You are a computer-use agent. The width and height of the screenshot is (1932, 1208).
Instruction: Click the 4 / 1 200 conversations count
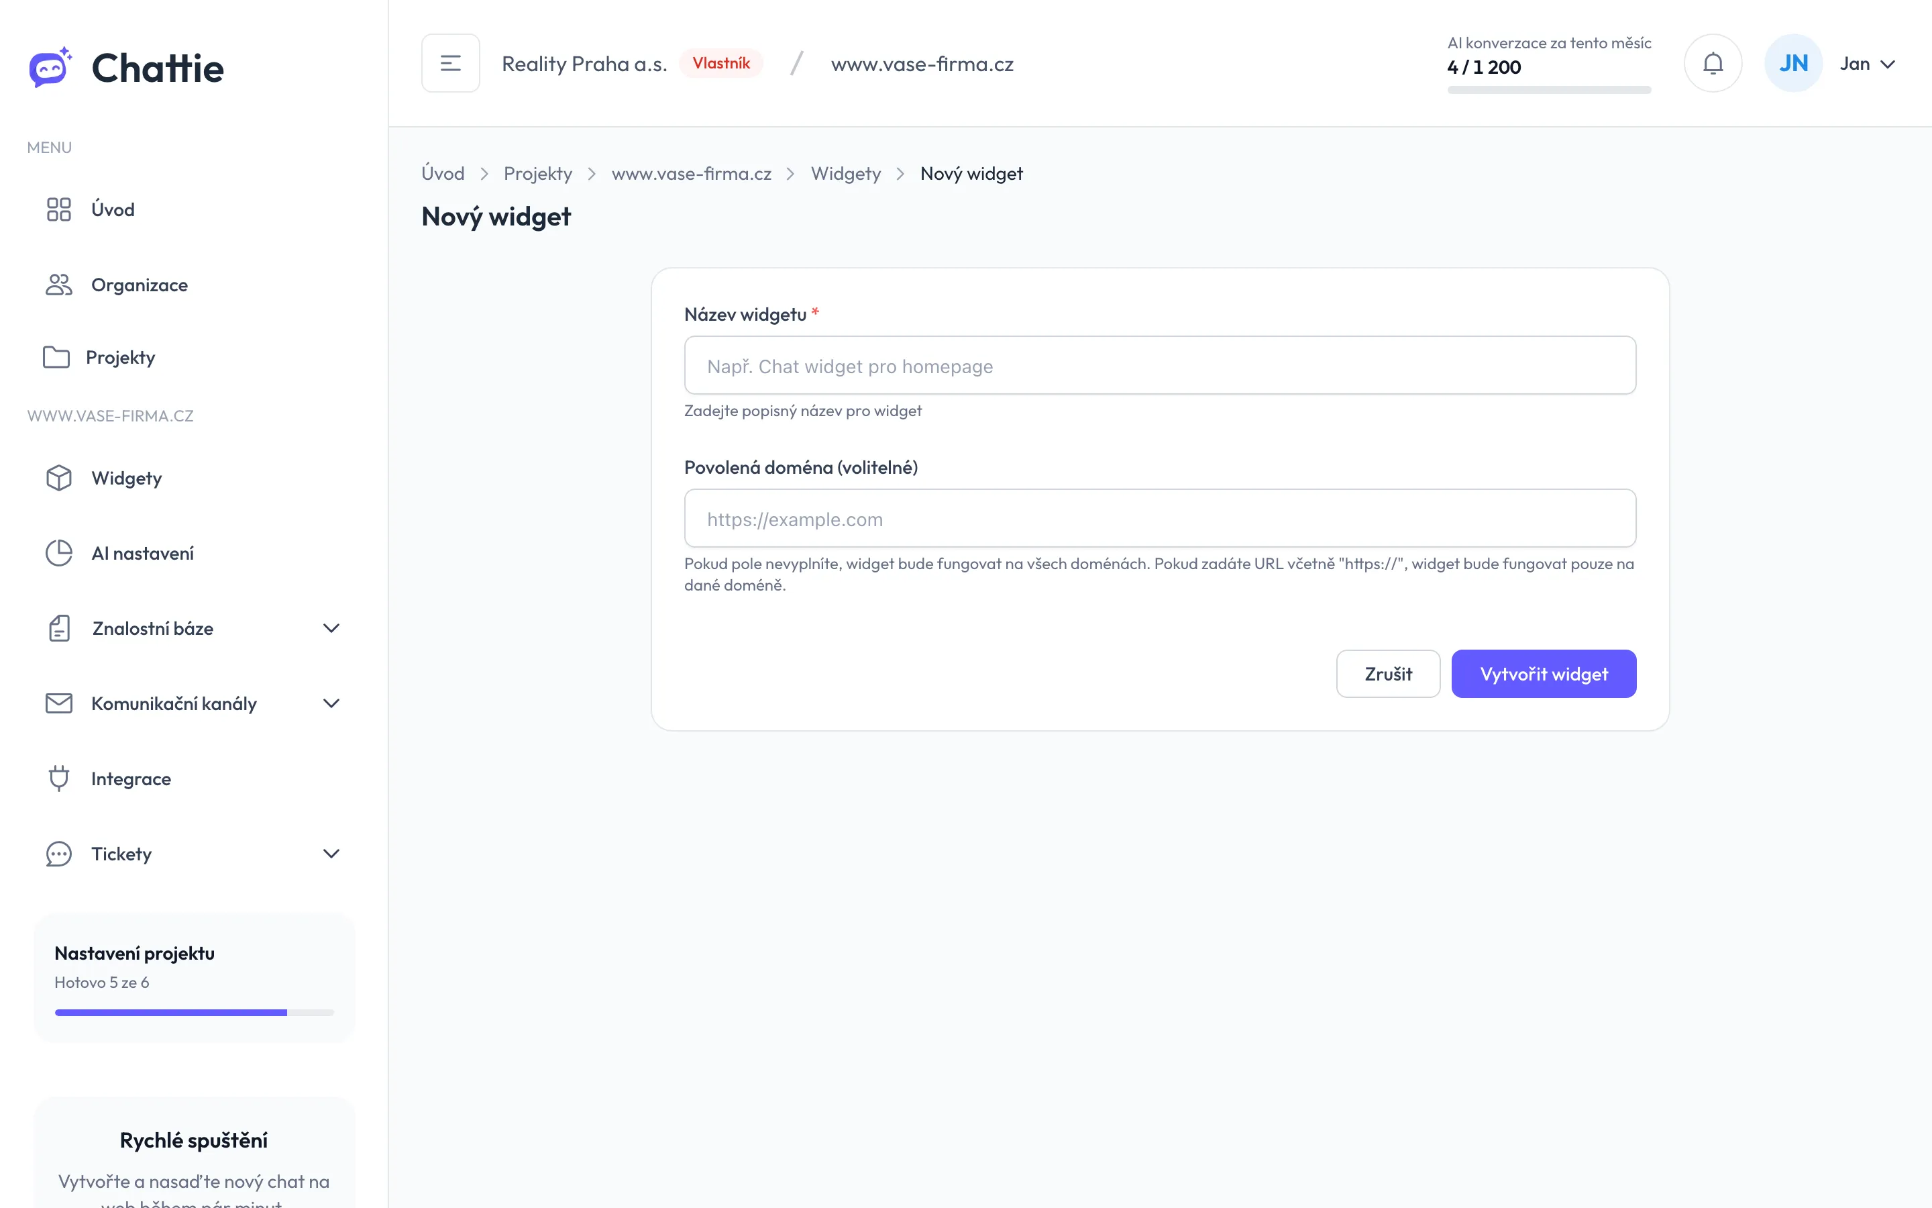tap(1484, 67)
